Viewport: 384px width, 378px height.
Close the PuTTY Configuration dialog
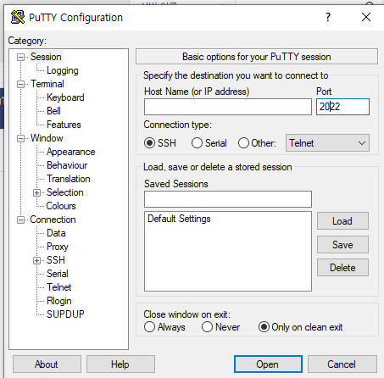point(366,17)
